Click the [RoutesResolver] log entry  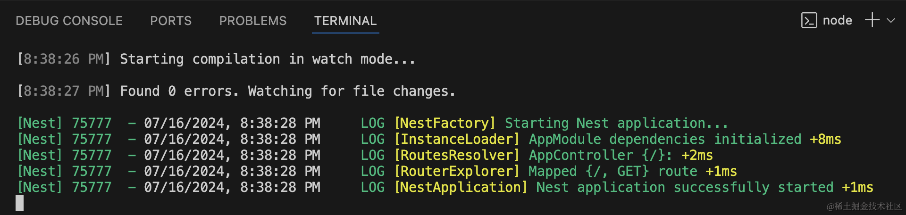point(457,155)
